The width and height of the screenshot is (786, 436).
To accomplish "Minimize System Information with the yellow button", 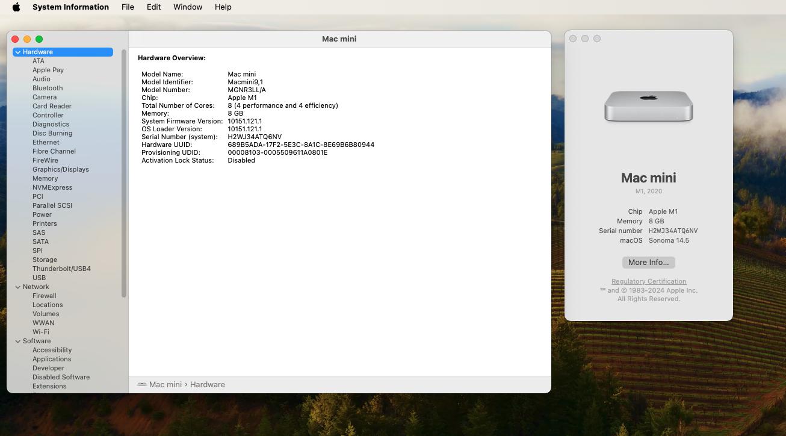I will pyautogui.click(x=27, y=39).
